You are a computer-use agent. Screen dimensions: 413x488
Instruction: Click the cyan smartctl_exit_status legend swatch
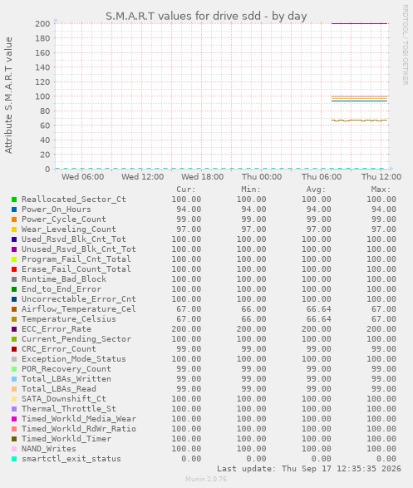14,459
